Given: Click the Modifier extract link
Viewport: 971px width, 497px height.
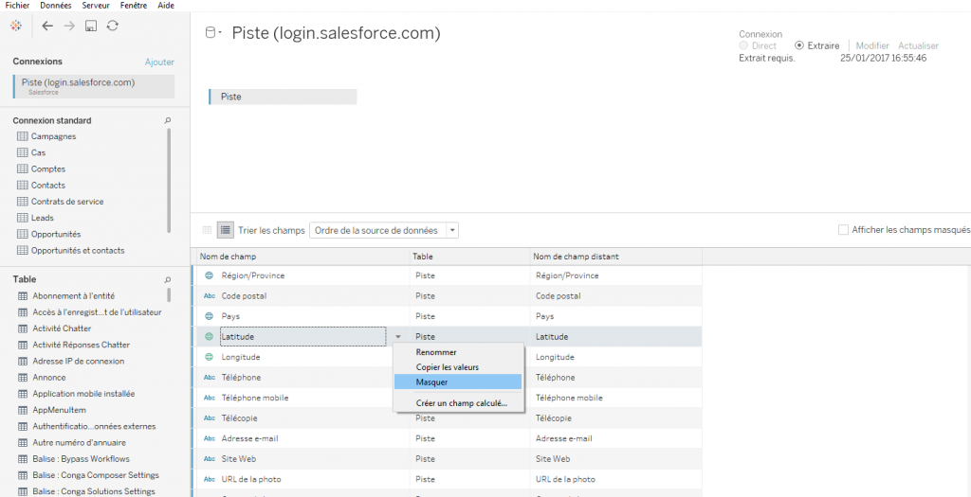Looking at the screenshot, I should pos(872,45).
